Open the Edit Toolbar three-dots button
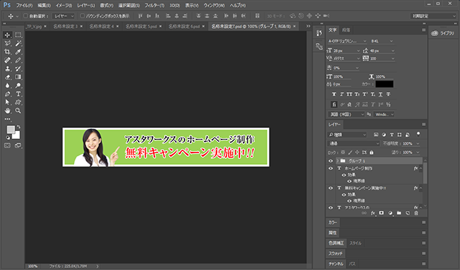460x270 pixels. click(x=7, y=120)
